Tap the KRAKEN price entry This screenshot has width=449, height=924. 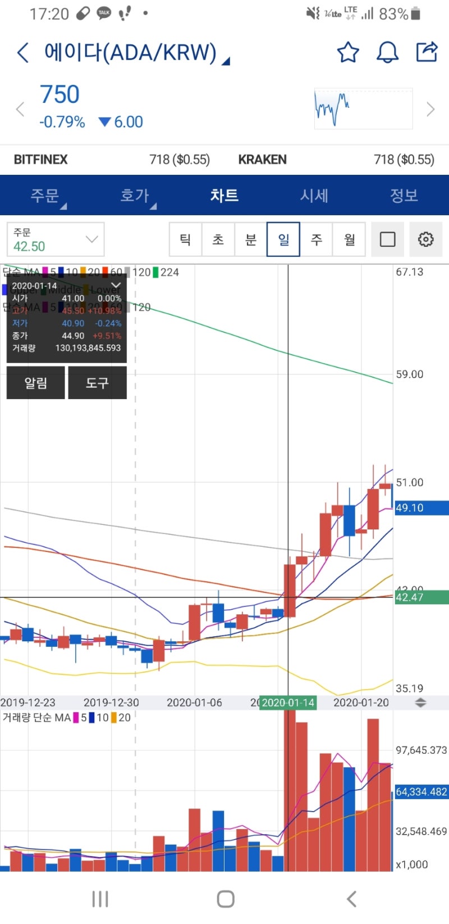pyautogui.click(x=336, y=160)
